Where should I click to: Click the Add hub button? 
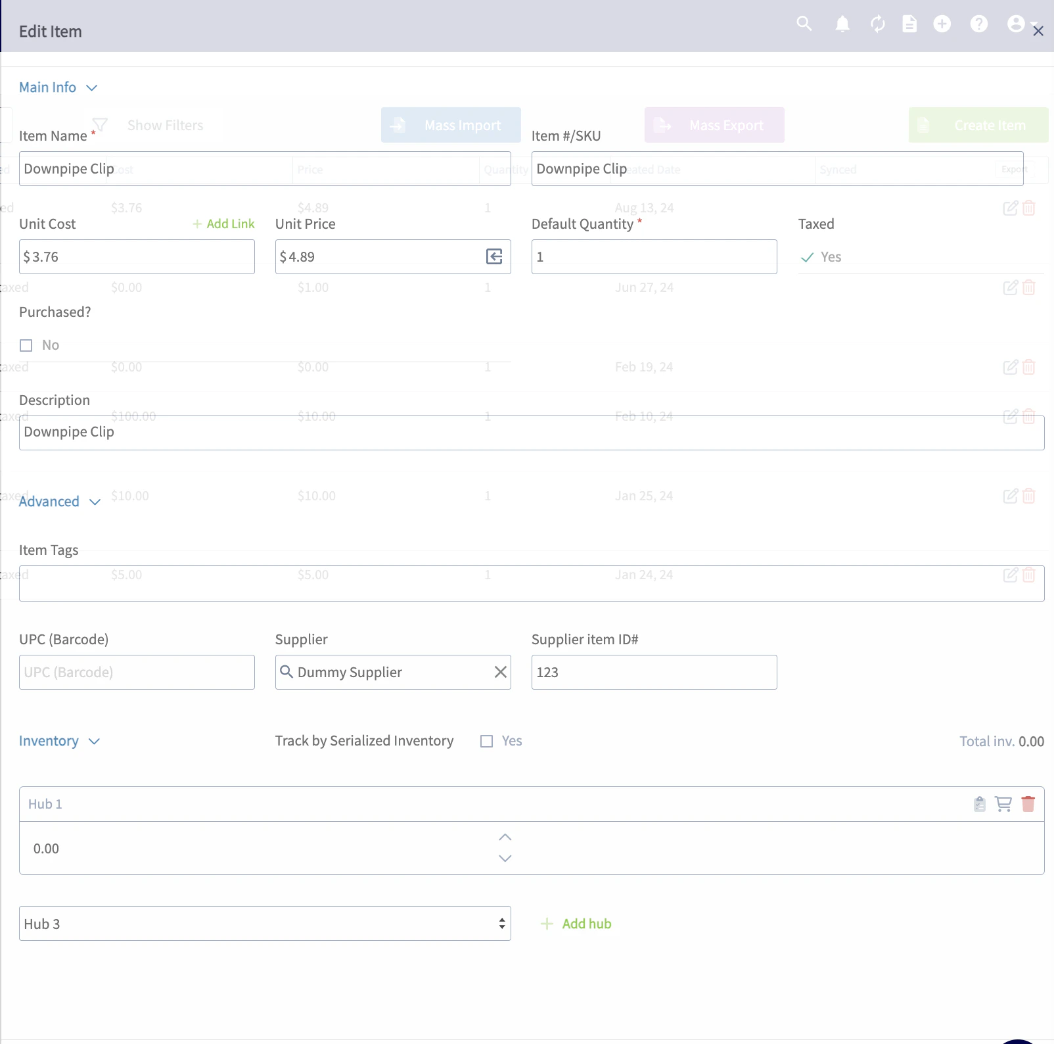coord(576,924)
